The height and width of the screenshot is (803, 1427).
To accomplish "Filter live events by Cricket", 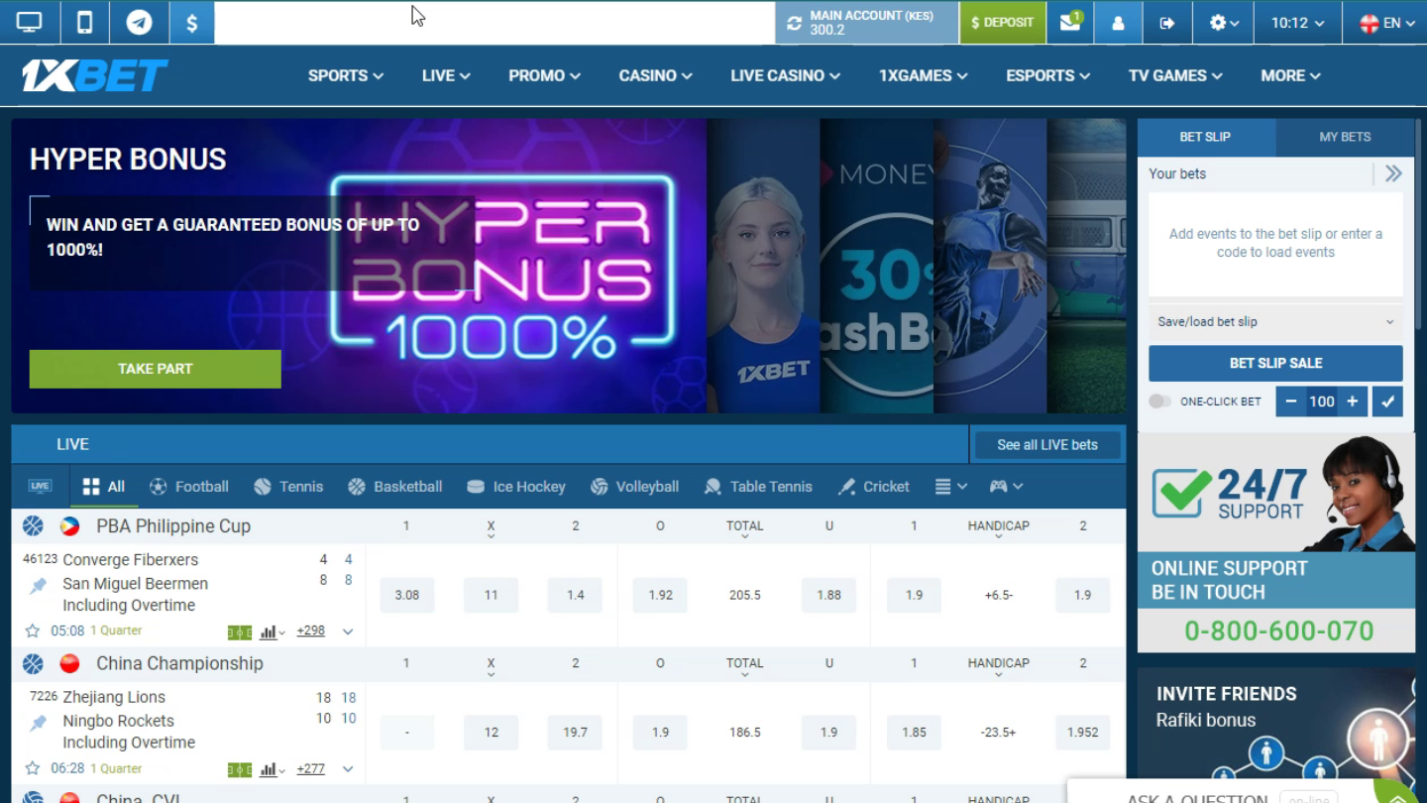I will point(873,487).
